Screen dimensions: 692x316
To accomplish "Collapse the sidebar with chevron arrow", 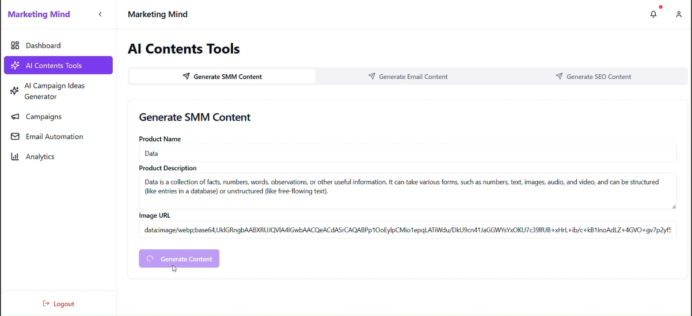I will pyautogui.click(x=100, y=14).
